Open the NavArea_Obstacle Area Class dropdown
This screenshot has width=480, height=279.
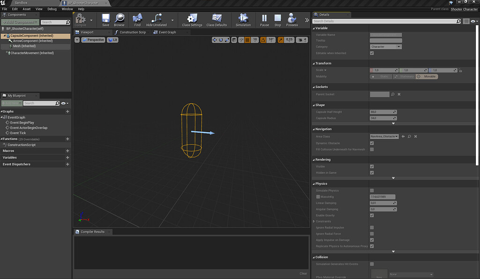click(x=385, y=136)
